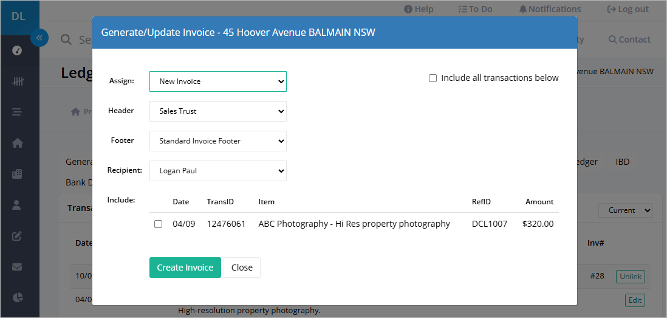The height and width of the screenshot is (318, 667).
Task: Open Help in the top bar
Action: click(419, 9)
